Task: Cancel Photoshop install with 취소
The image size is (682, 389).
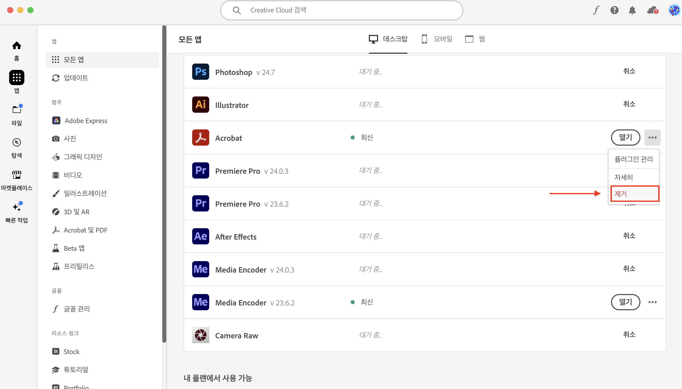Action: [x=629, y=71]
